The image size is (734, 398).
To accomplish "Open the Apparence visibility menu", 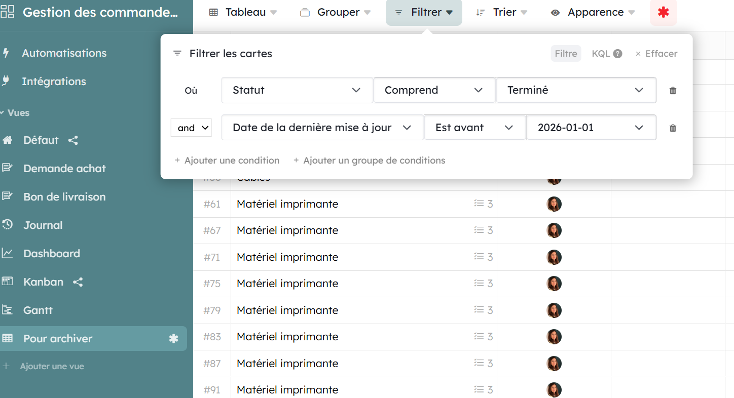I will point(593,13).
